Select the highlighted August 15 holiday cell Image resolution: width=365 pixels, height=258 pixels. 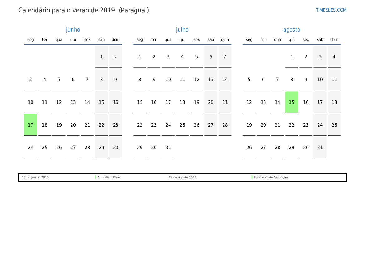pos(292,102)
